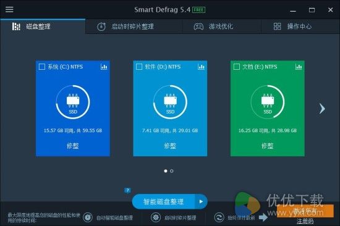Screen dimensions: 340x226
Task: Click the 始终保持最新 refresh icon
Action: [x=219, y=217]
